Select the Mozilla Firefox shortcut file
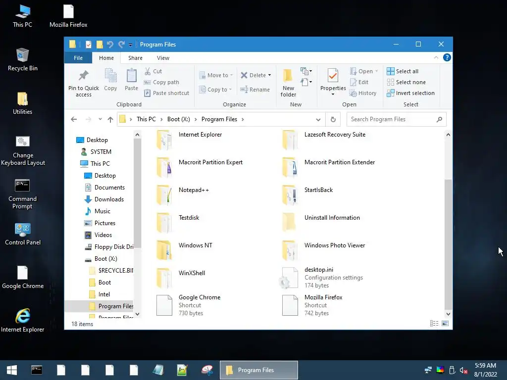This screenshot has width=507, height=380. pyautogui.click(x=312, y=305)
